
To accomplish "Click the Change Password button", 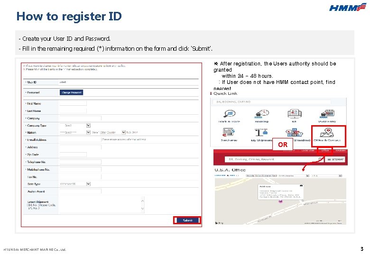I will click(71, 92).
